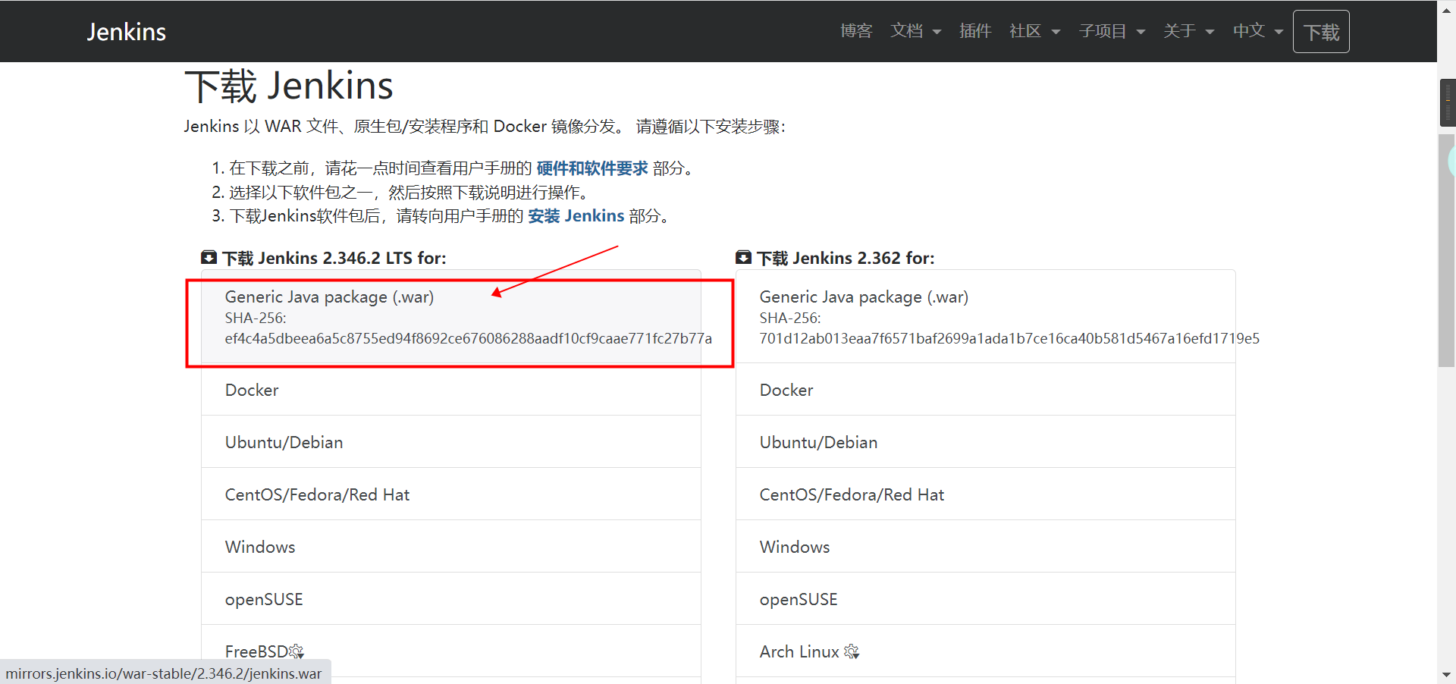The image size is (1456, 684).
Task: Expand the 社区 dropdown menu
Action: 1034,31
